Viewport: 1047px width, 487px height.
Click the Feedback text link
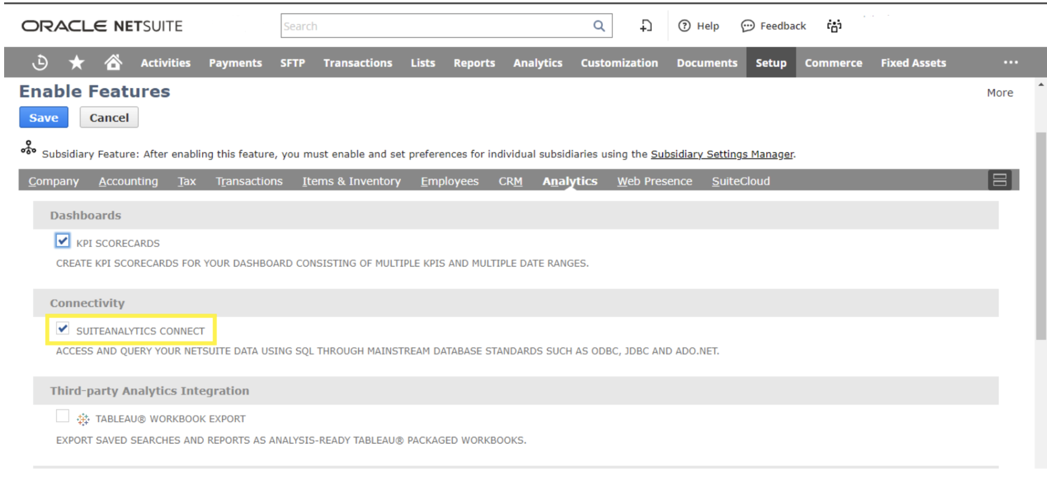[x=783, y=26]
